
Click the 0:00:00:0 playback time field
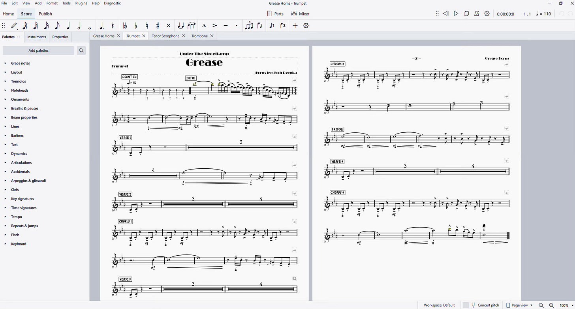pos(505,14)
